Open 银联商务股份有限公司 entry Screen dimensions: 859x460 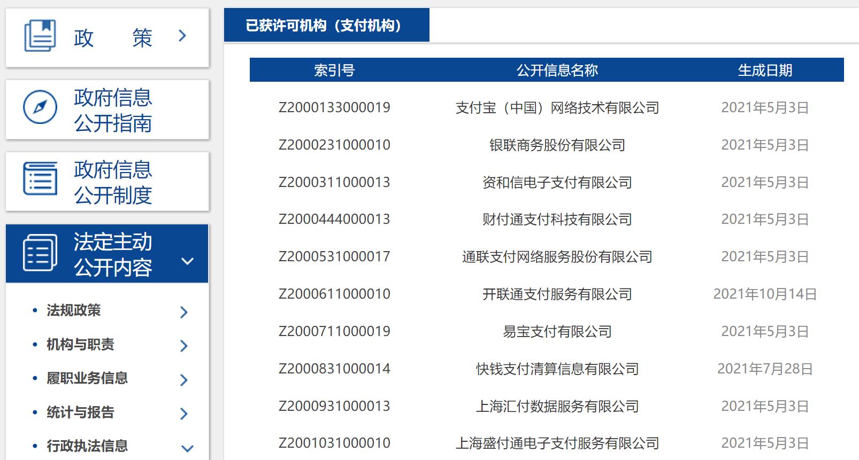(557, 145)
